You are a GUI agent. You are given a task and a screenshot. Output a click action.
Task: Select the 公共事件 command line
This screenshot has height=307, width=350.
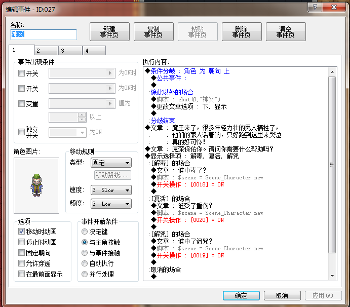tap(169, 78)
